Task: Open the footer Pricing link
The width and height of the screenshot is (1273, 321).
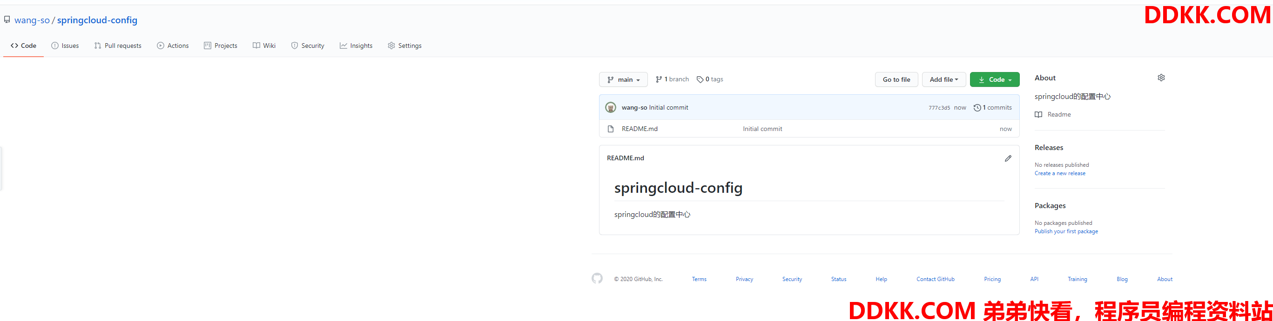Action: (x=992, y=279)
